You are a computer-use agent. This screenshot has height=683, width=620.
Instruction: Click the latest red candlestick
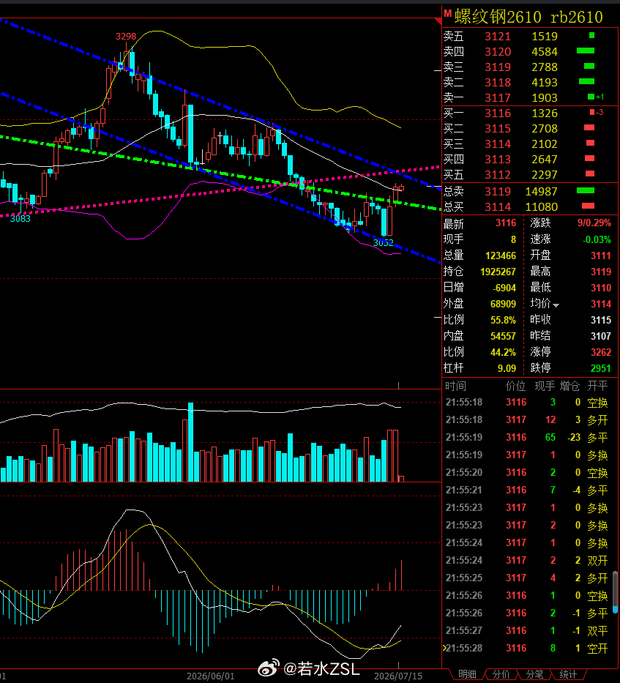(x=401, y=187)
